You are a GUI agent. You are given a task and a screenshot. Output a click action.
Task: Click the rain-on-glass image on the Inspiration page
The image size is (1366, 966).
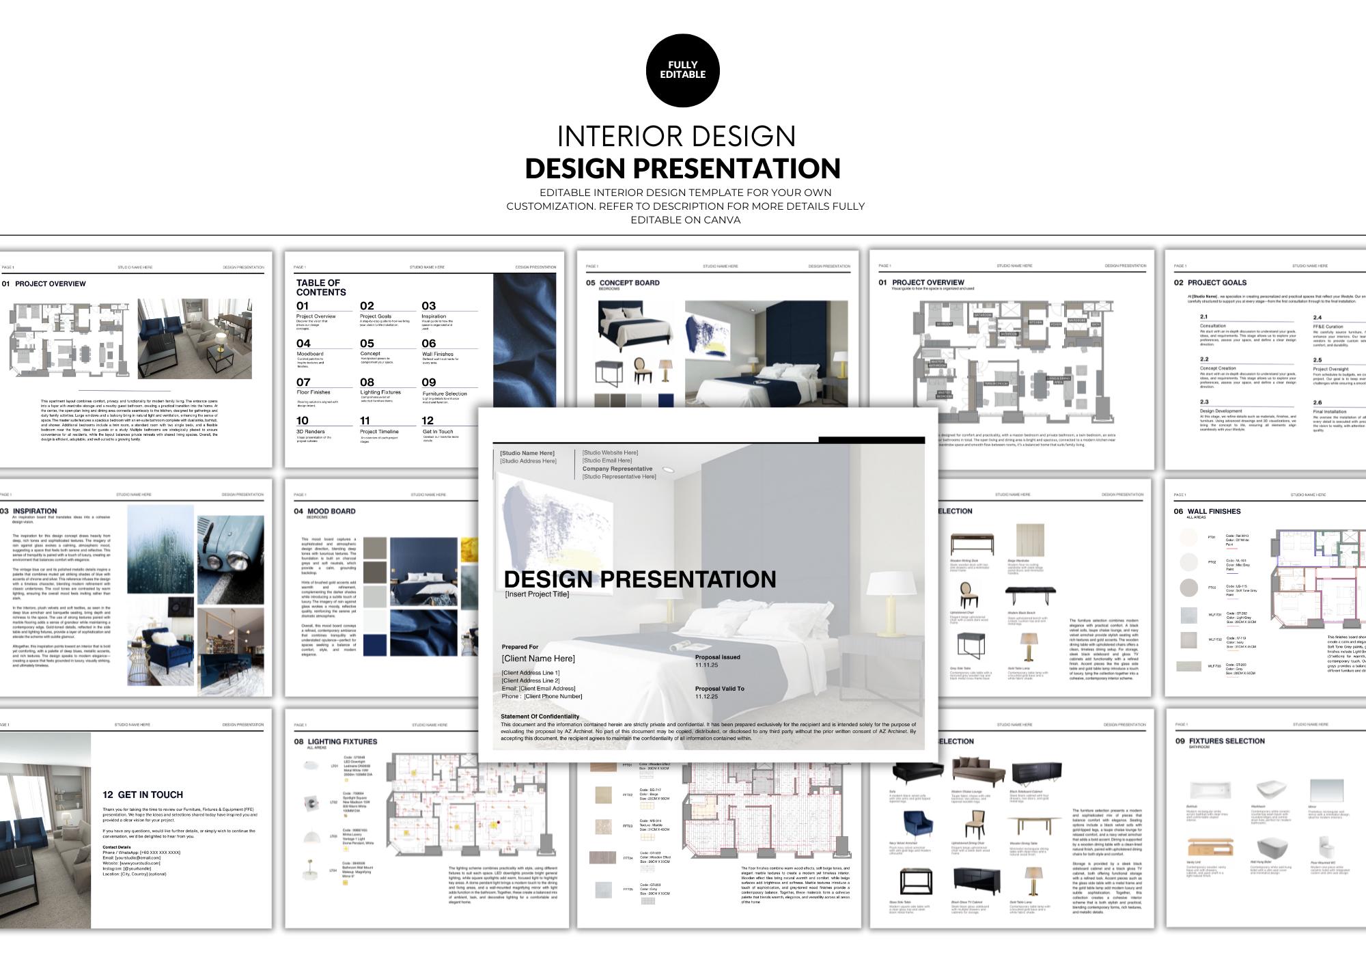160,549
